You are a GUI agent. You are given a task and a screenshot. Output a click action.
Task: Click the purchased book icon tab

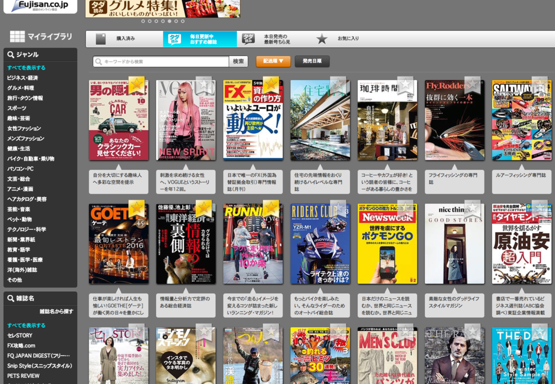[101, 39]
